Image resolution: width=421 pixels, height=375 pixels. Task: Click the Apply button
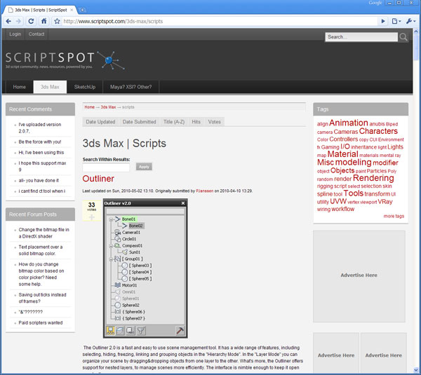144,167
